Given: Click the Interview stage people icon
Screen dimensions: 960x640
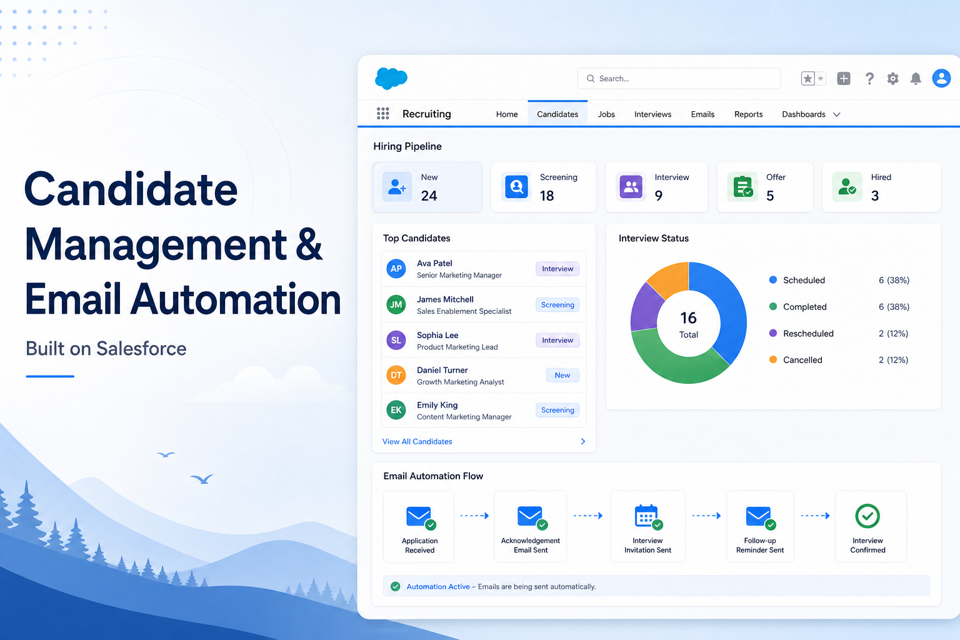Looking at the screenshot, I should pos(631,186).
